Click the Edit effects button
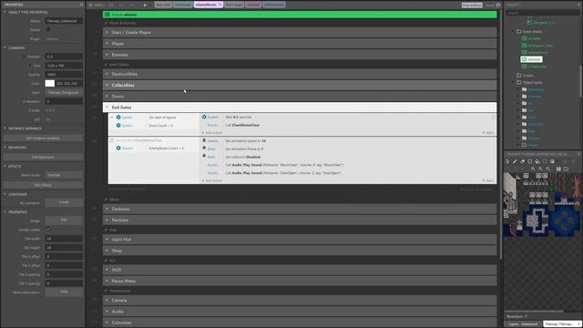Viewport: 583px width, 328px height. point(43,185)
